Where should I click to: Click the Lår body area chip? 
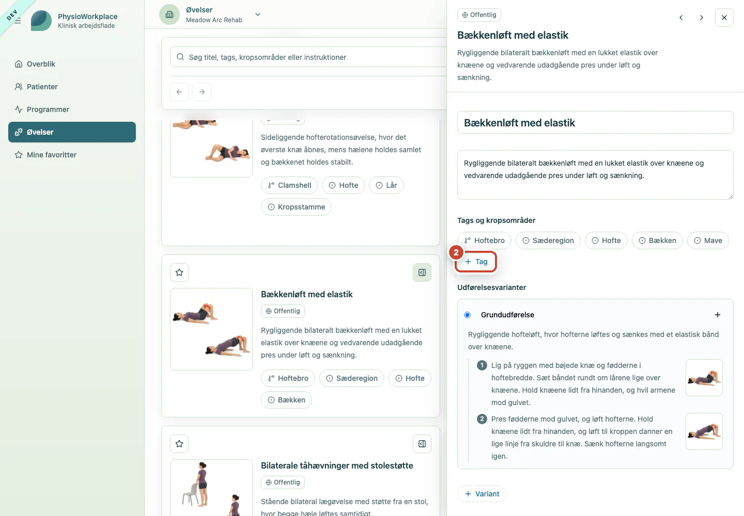(x=386, y=185)
